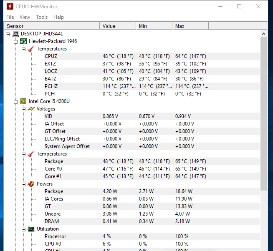Click the Max column header
This screenshot has width=273, height=251.
coord(190,26)
